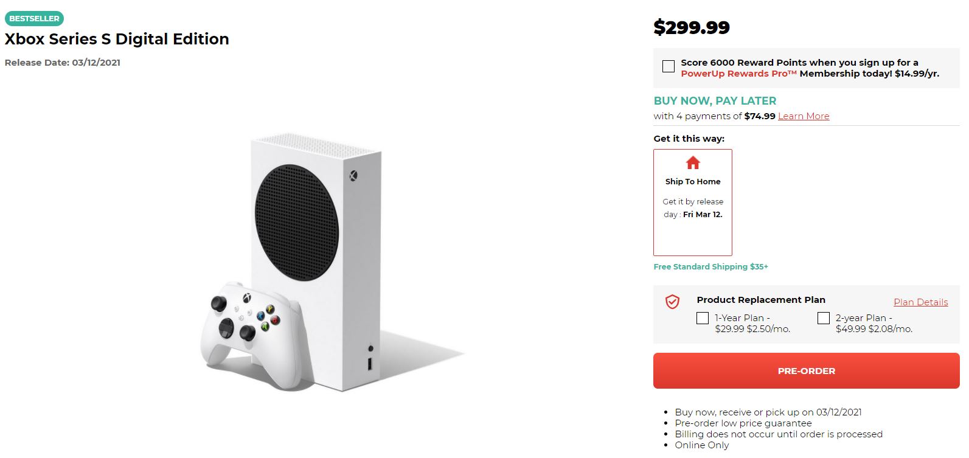Click the green BESTSELLER badge
Screen dimensions: 969x458
[34, 18]
